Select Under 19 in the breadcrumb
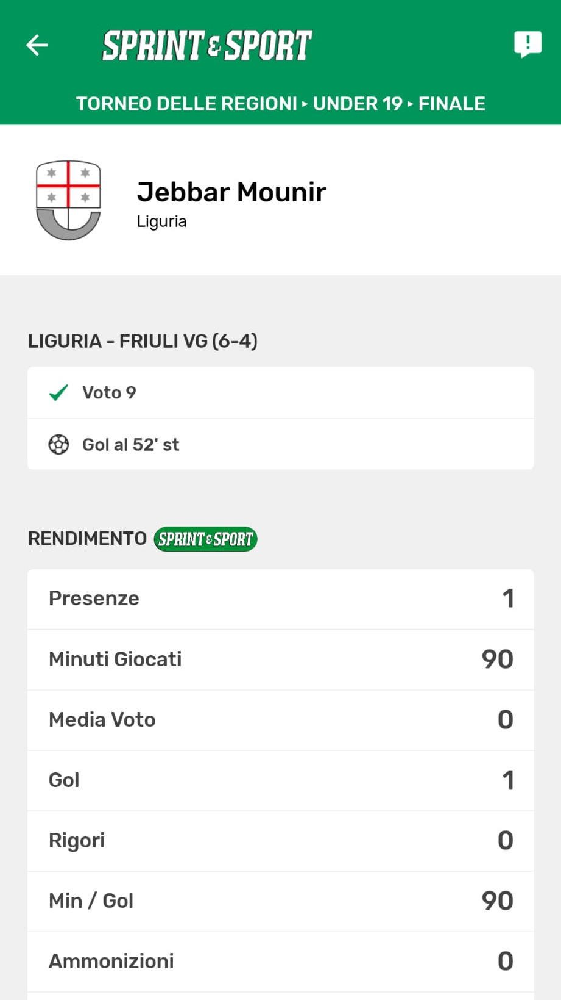Screen dimensions: 561x1000 (358, 104)
